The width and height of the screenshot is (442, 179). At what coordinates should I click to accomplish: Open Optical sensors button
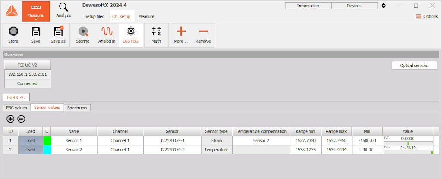pyautogui.click(x=414, y=65)
